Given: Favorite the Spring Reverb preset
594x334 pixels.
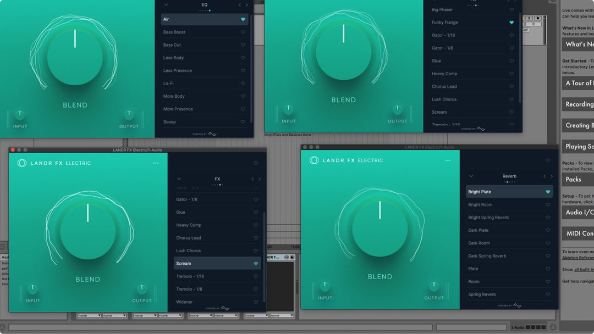Looking at the screenshot, I should [548, 294].
